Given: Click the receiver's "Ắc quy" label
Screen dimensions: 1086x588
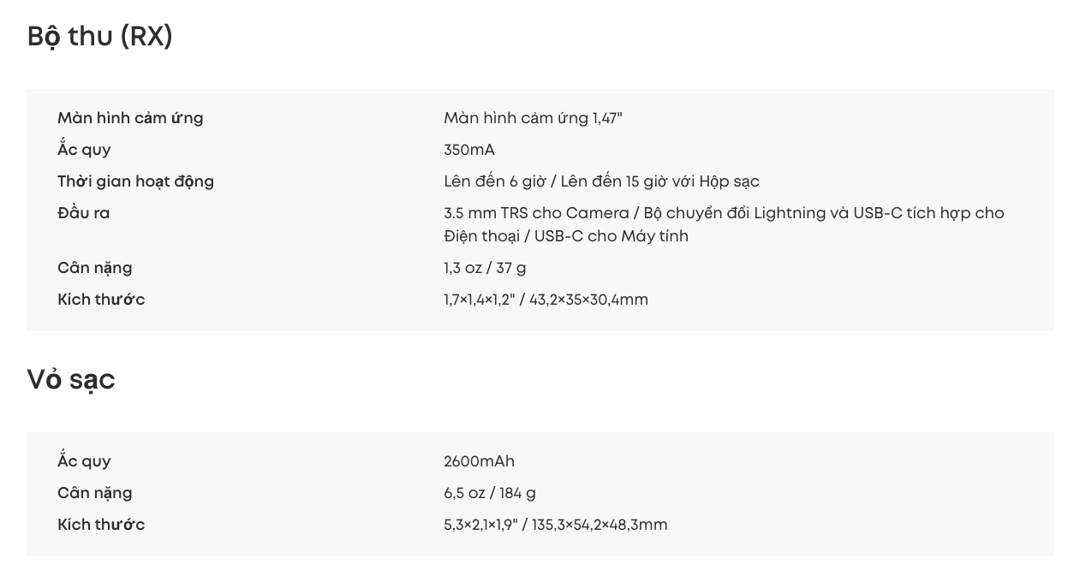Looking at the screenshot, I should point(84,150).
